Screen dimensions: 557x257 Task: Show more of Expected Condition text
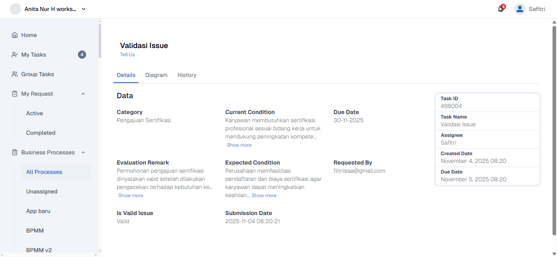point(264,195)
